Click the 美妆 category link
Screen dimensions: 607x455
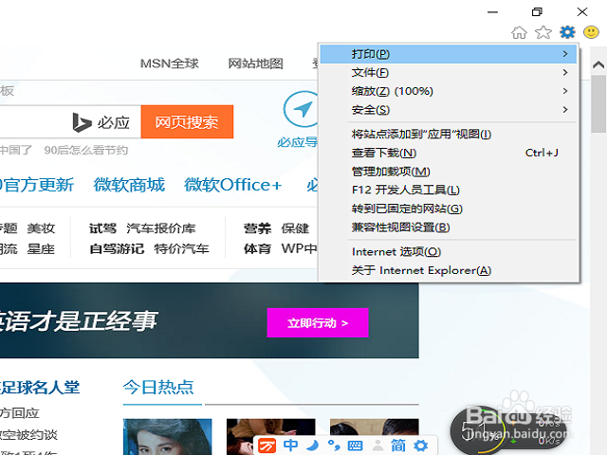pyautogui.click(x=41, y=228)
